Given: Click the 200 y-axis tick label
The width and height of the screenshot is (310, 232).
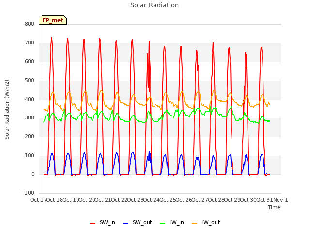Looking at the screenshot, I should [30, 136].
